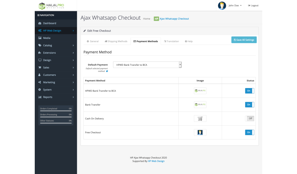Open the John Doe user dropdown
Viewport: 297px width, 174px height.
235,6
